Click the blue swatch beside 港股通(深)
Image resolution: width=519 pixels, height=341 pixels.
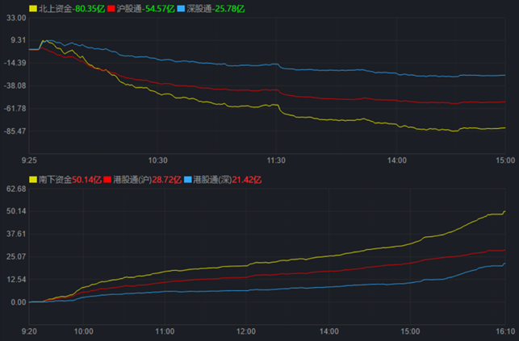(188, 179)
